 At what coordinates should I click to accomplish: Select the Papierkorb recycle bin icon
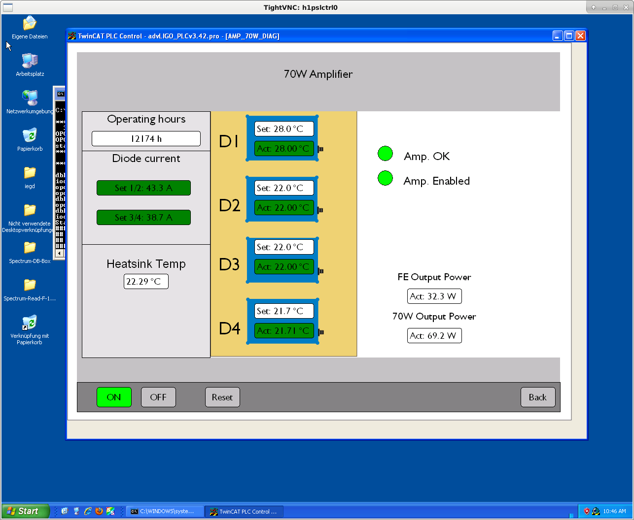[30, 136]
